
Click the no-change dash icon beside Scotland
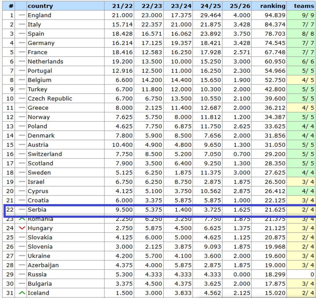click(x=22, y=163)
